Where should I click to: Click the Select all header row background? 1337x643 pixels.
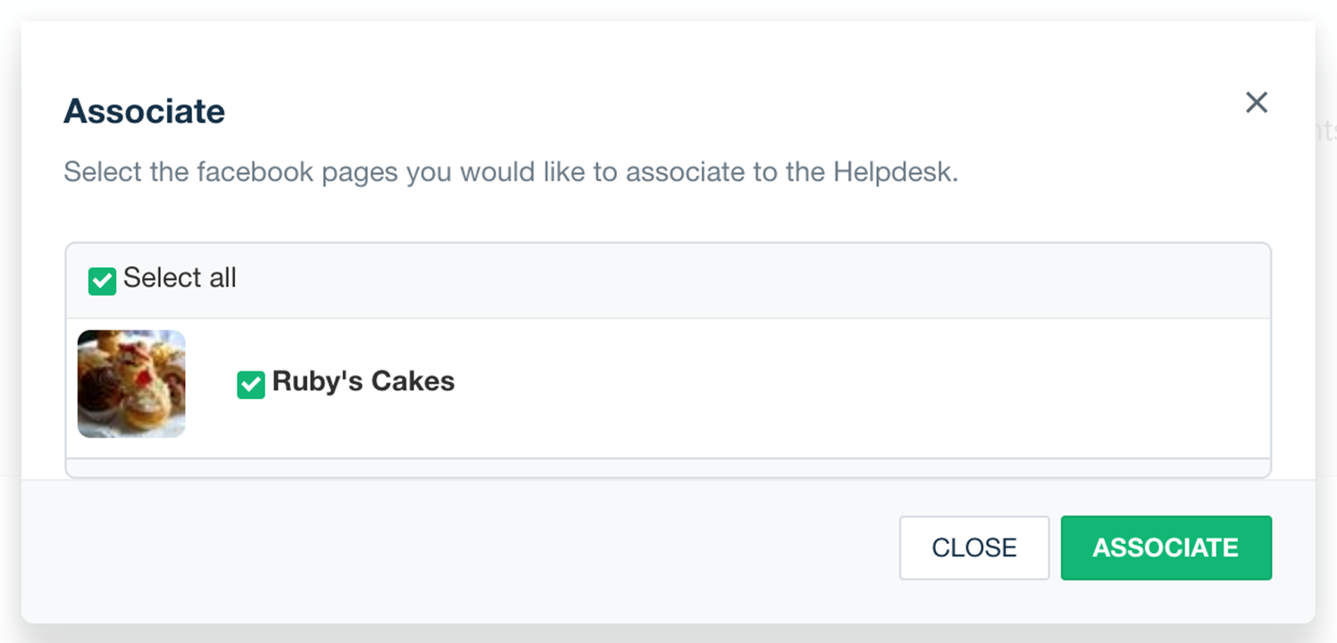tap(714, 280)
